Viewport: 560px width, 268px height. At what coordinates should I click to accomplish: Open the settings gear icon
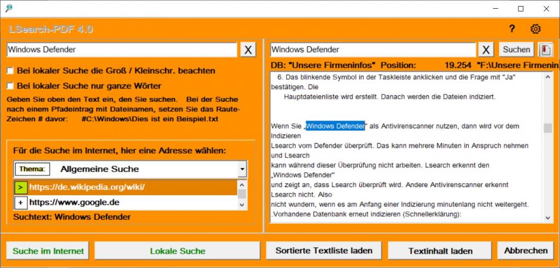pyautogui.click(x=535, y=29)
